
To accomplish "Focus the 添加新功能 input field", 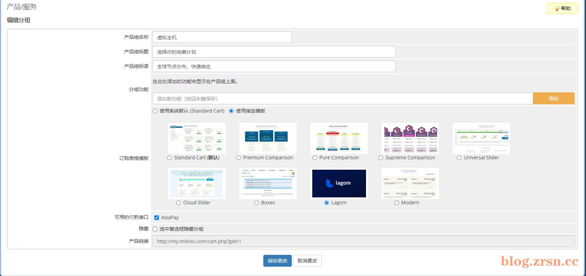I will point(343,98).
